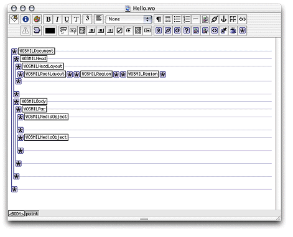The image size is (293, 237).
Task: Open the blue info Inspector
Action: pyautogui.click(x=26, y=19)
